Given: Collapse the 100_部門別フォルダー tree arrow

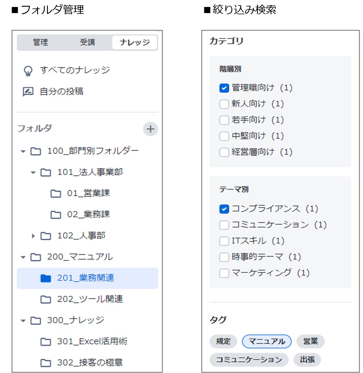Looking at the screenshot, I should click(23, 151).
